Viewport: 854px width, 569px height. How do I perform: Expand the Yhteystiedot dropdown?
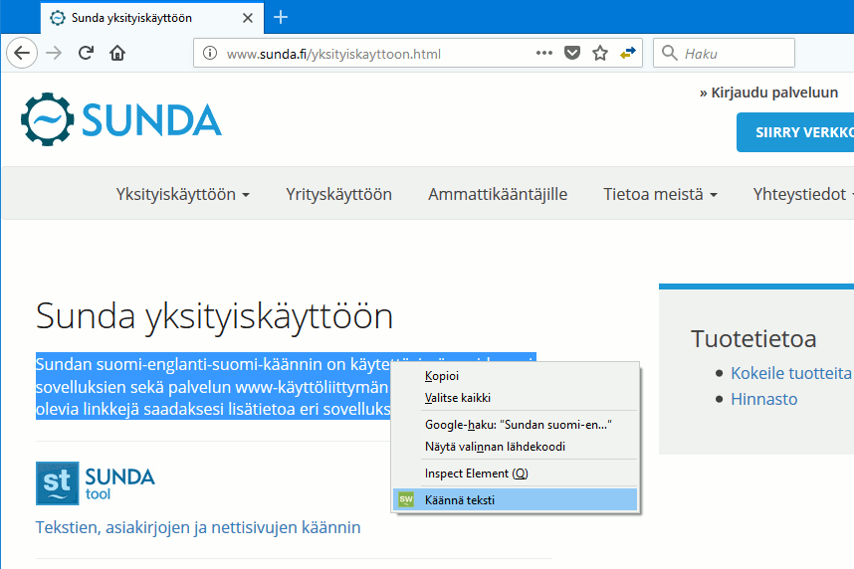[x=803, y=194]
